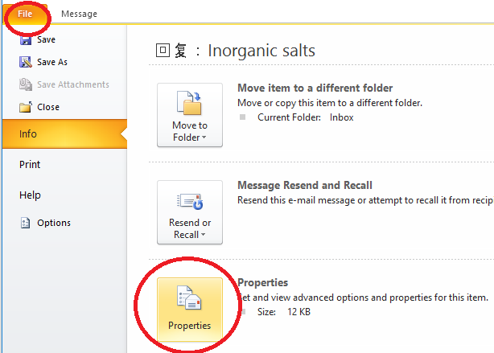Image resolution: width=494 pixels, height=353 pixels.
Task: Choose the Close text label
Action: pos(48,107)
